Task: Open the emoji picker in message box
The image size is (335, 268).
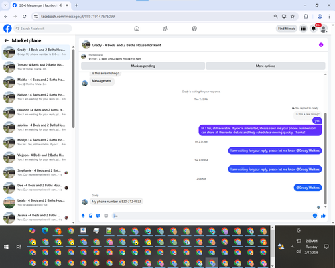Action: pos(315,216)
